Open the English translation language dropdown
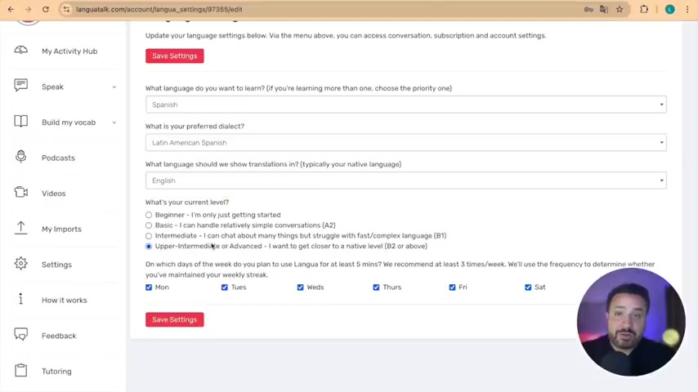The height and width of the screenshot is (392, 698). [406, 180]
